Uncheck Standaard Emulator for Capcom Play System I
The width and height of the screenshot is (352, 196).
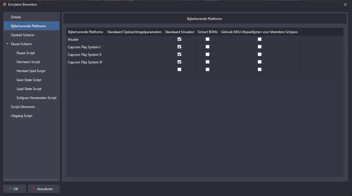click(x=179, y=47)
